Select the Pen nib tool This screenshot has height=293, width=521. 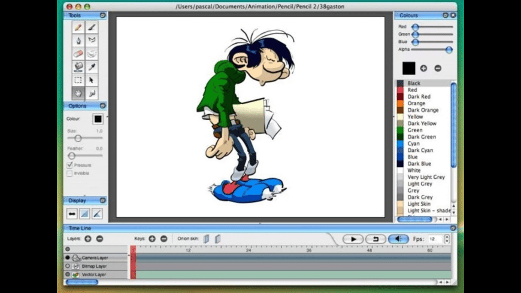(78, 41)
